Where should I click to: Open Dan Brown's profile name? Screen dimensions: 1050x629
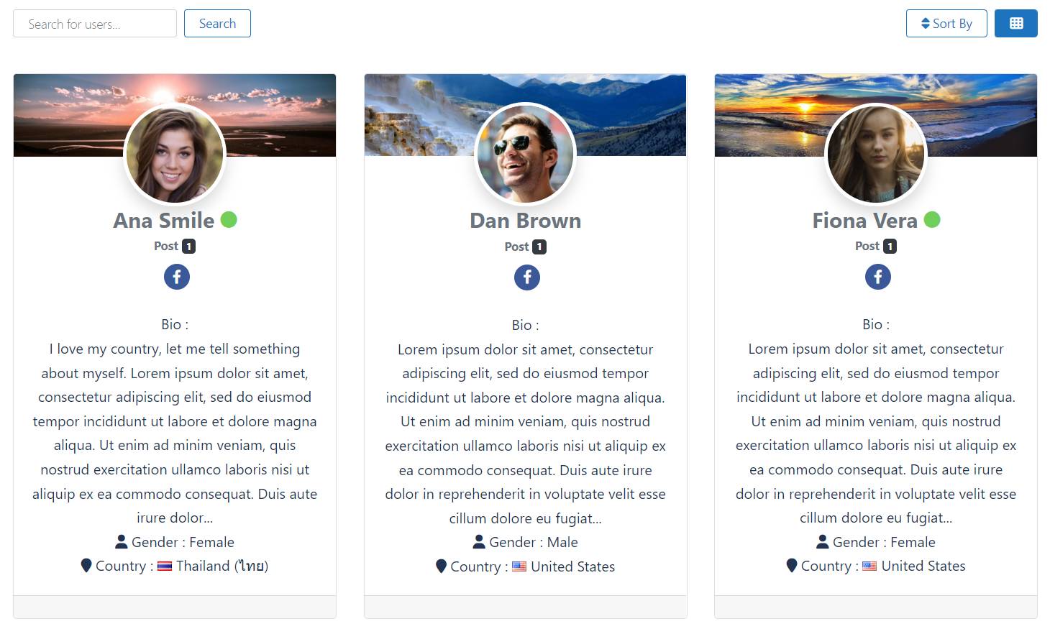tap(525, 221)
